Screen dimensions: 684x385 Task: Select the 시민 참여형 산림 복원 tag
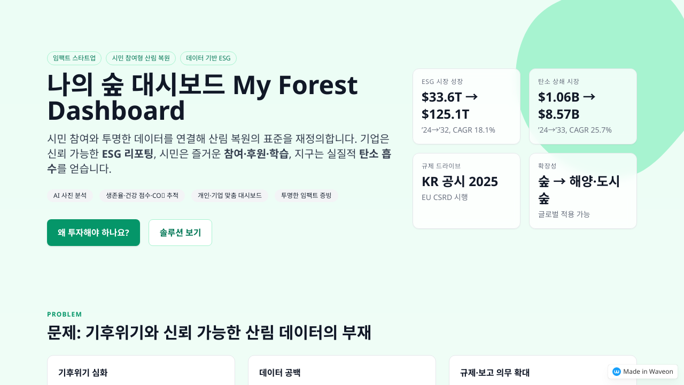click(141, 58)
